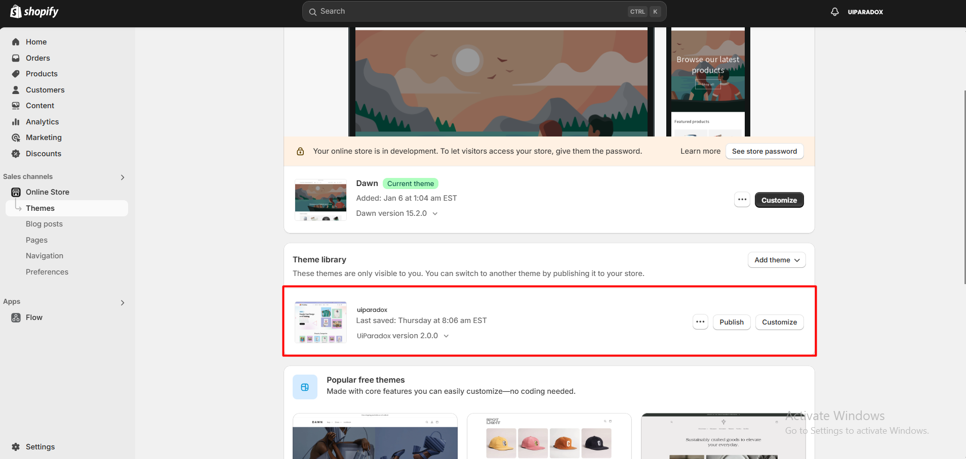This screenshot has height=459, width=966.
Task: Open Navigation settings
Action: [45, 256]
